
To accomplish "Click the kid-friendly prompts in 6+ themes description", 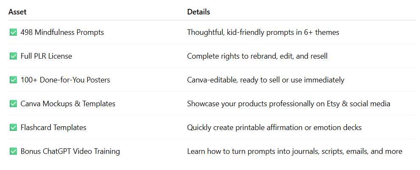I will point(263,32).
